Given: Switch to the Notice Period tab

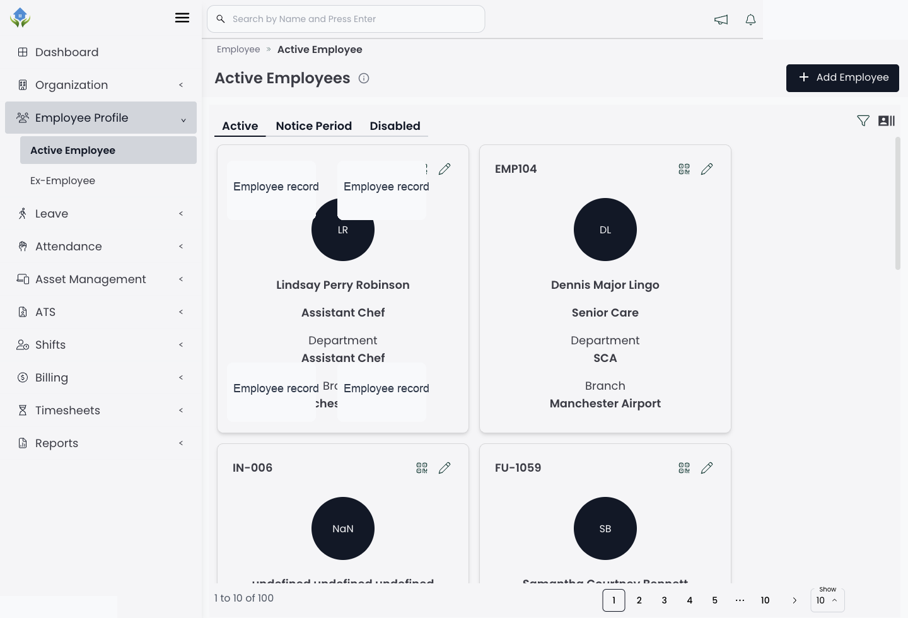Looking at the screenshot, I should click(314, 126).
